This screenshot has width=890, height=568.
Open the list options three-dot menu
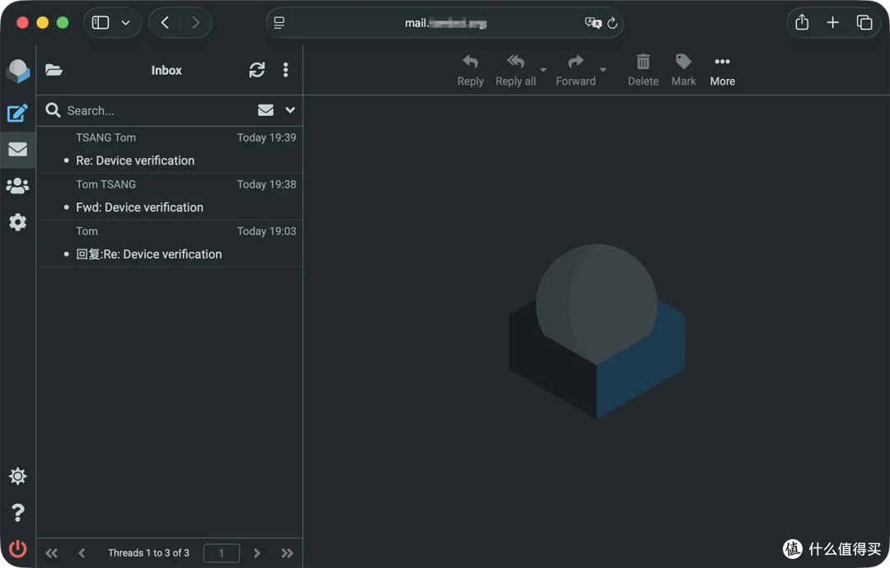(285, 70)
